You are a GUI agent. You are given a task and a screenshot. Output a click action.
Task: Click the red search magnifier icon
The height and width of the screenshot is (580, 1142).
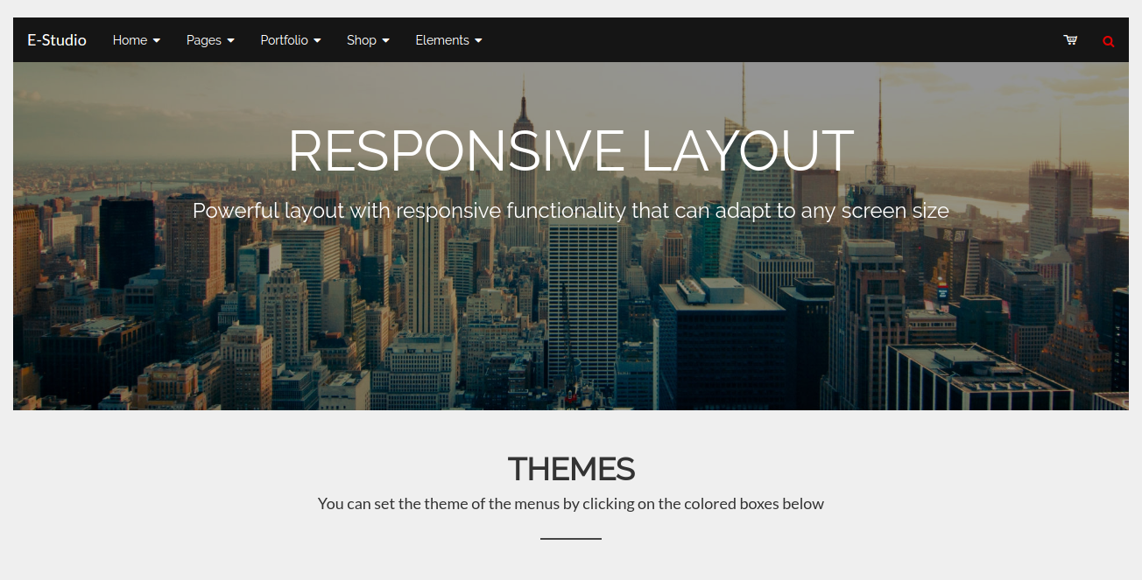1109,41
